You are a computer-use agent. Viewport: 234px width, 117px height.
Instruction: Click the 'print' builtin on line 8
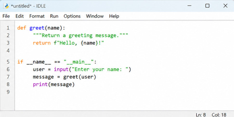tap(40, 84)
